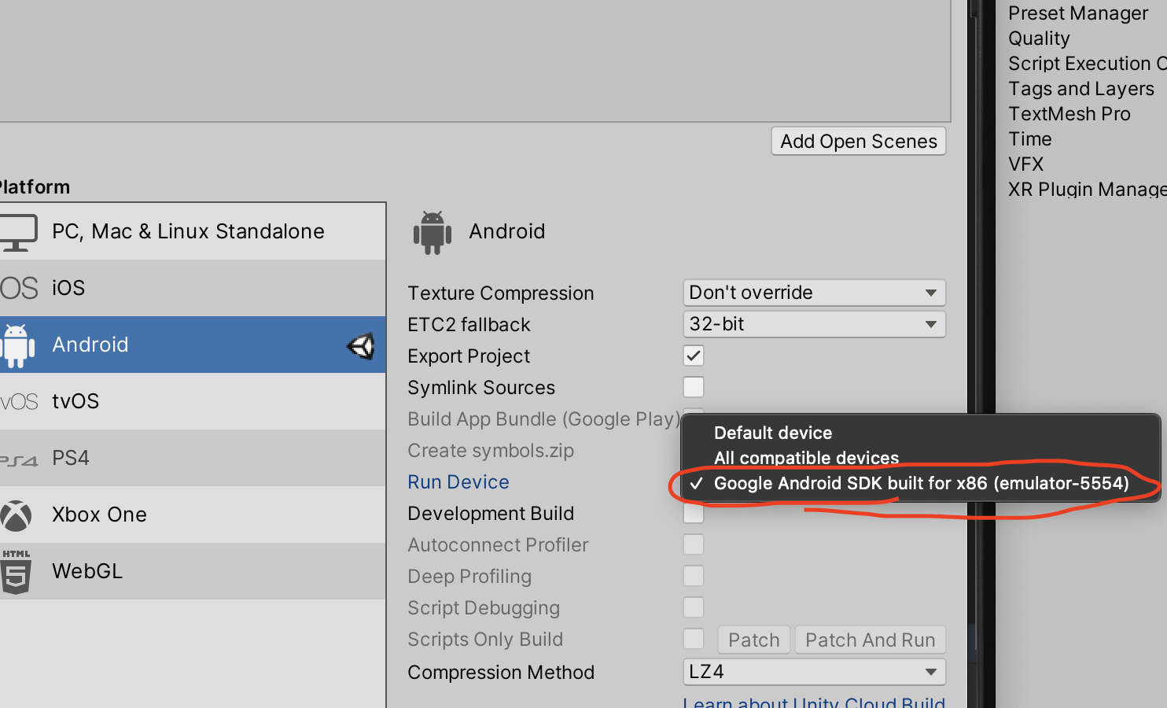Screen dimensions: 1167x708
Task: Open Tags and Layers settings
Action: coord(1081,89)
